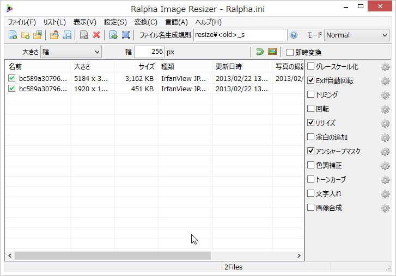Uncheck the アンシャープマスク checkbox

310,151
